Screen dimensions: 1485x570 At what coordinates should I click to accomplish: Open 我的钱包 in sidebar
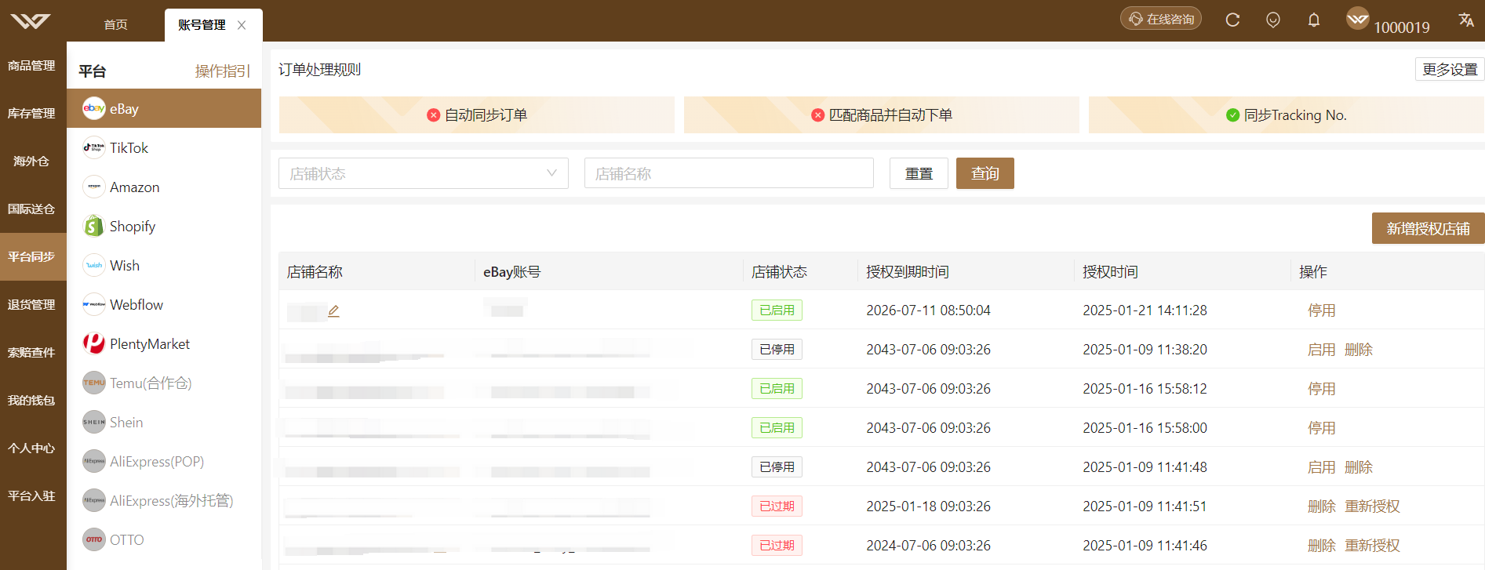pos(31,401)
